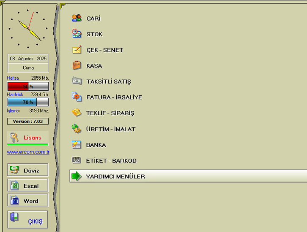Open the Döviz currency button

pyautogui.click(x=28, y=170)
